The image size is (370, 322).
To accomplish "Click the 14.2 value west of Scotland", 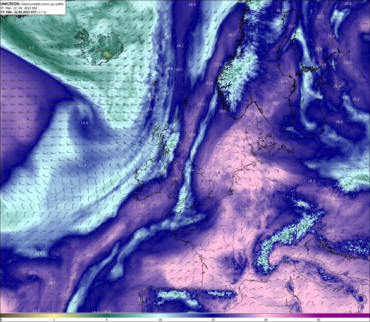I will click(140, 144).
